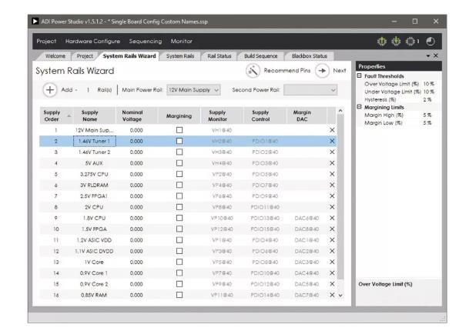Click the Add rail plus icon
459x331 pixels.
point(50,90)
